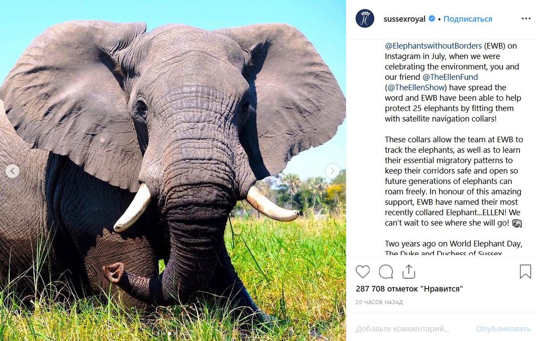
Task: Go to the next photo in carousel
Action: point(332,171)
